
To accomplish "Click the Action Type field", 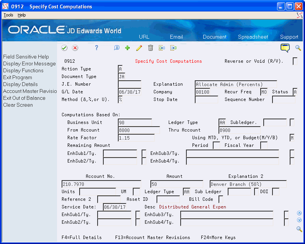I will [120, 69].
